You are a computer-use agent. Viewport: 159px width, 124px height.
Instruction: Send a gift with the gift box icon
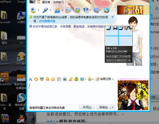pos(76,79)
